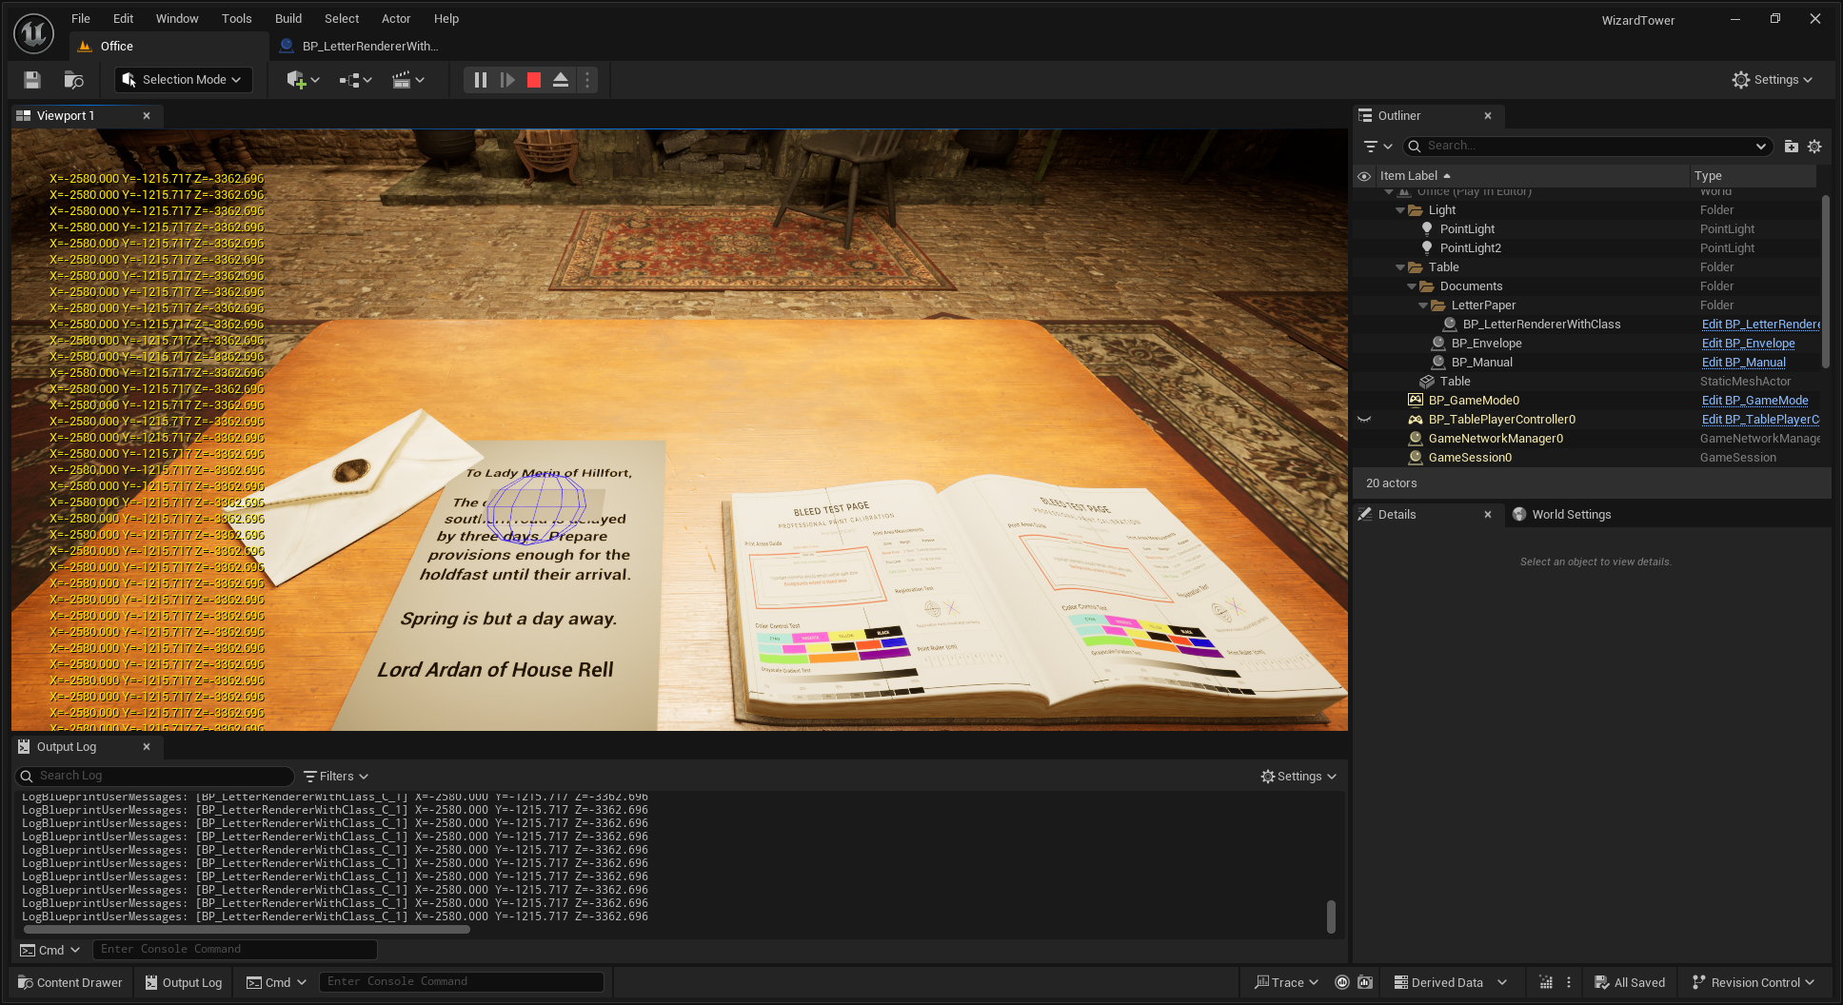The height and width of the screenshot is (1005, 1843).
Task: Eject from the player controller
Action: 561,80
